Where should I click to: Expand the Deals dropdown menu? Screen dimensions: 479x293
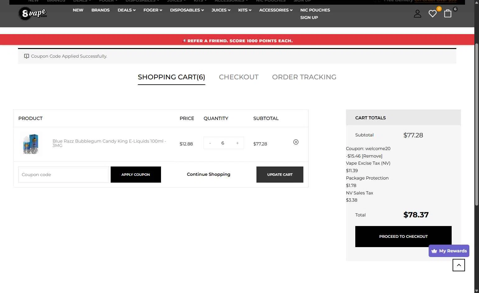(x=127, y=10)
